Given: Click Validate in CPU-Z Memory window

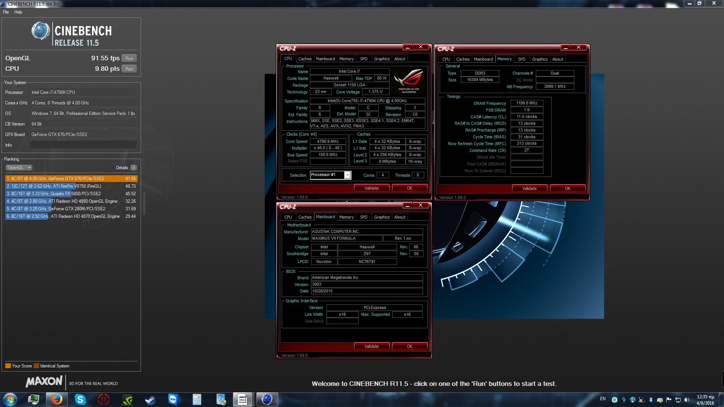Looking at the screenshot, I should [529, 188].
